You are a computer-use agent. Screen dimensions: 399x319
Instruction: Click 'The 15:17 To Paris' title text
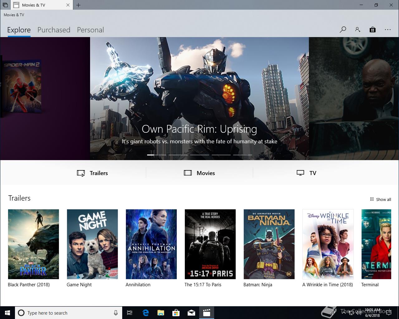203,285
